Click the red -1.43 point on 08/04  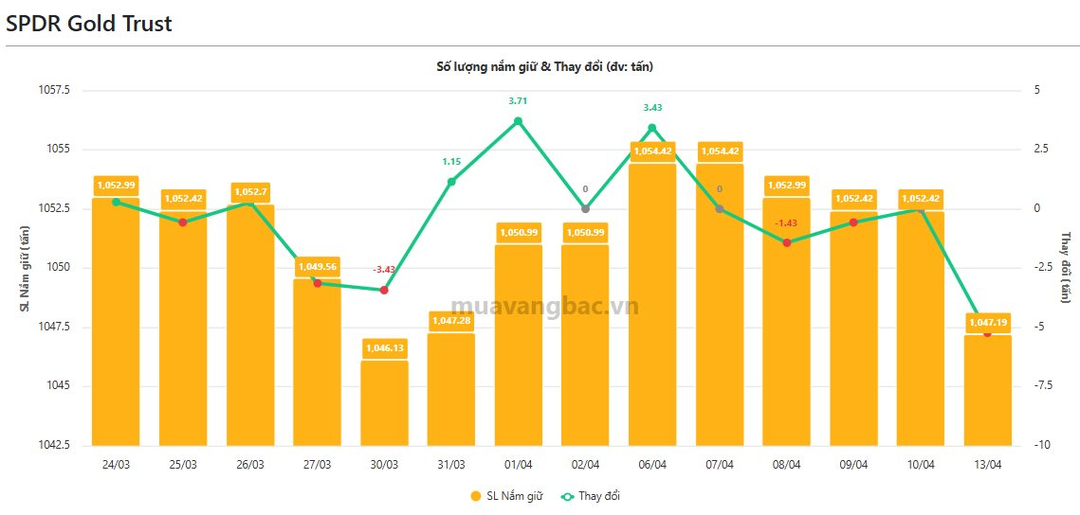click(x=787, y=242)
